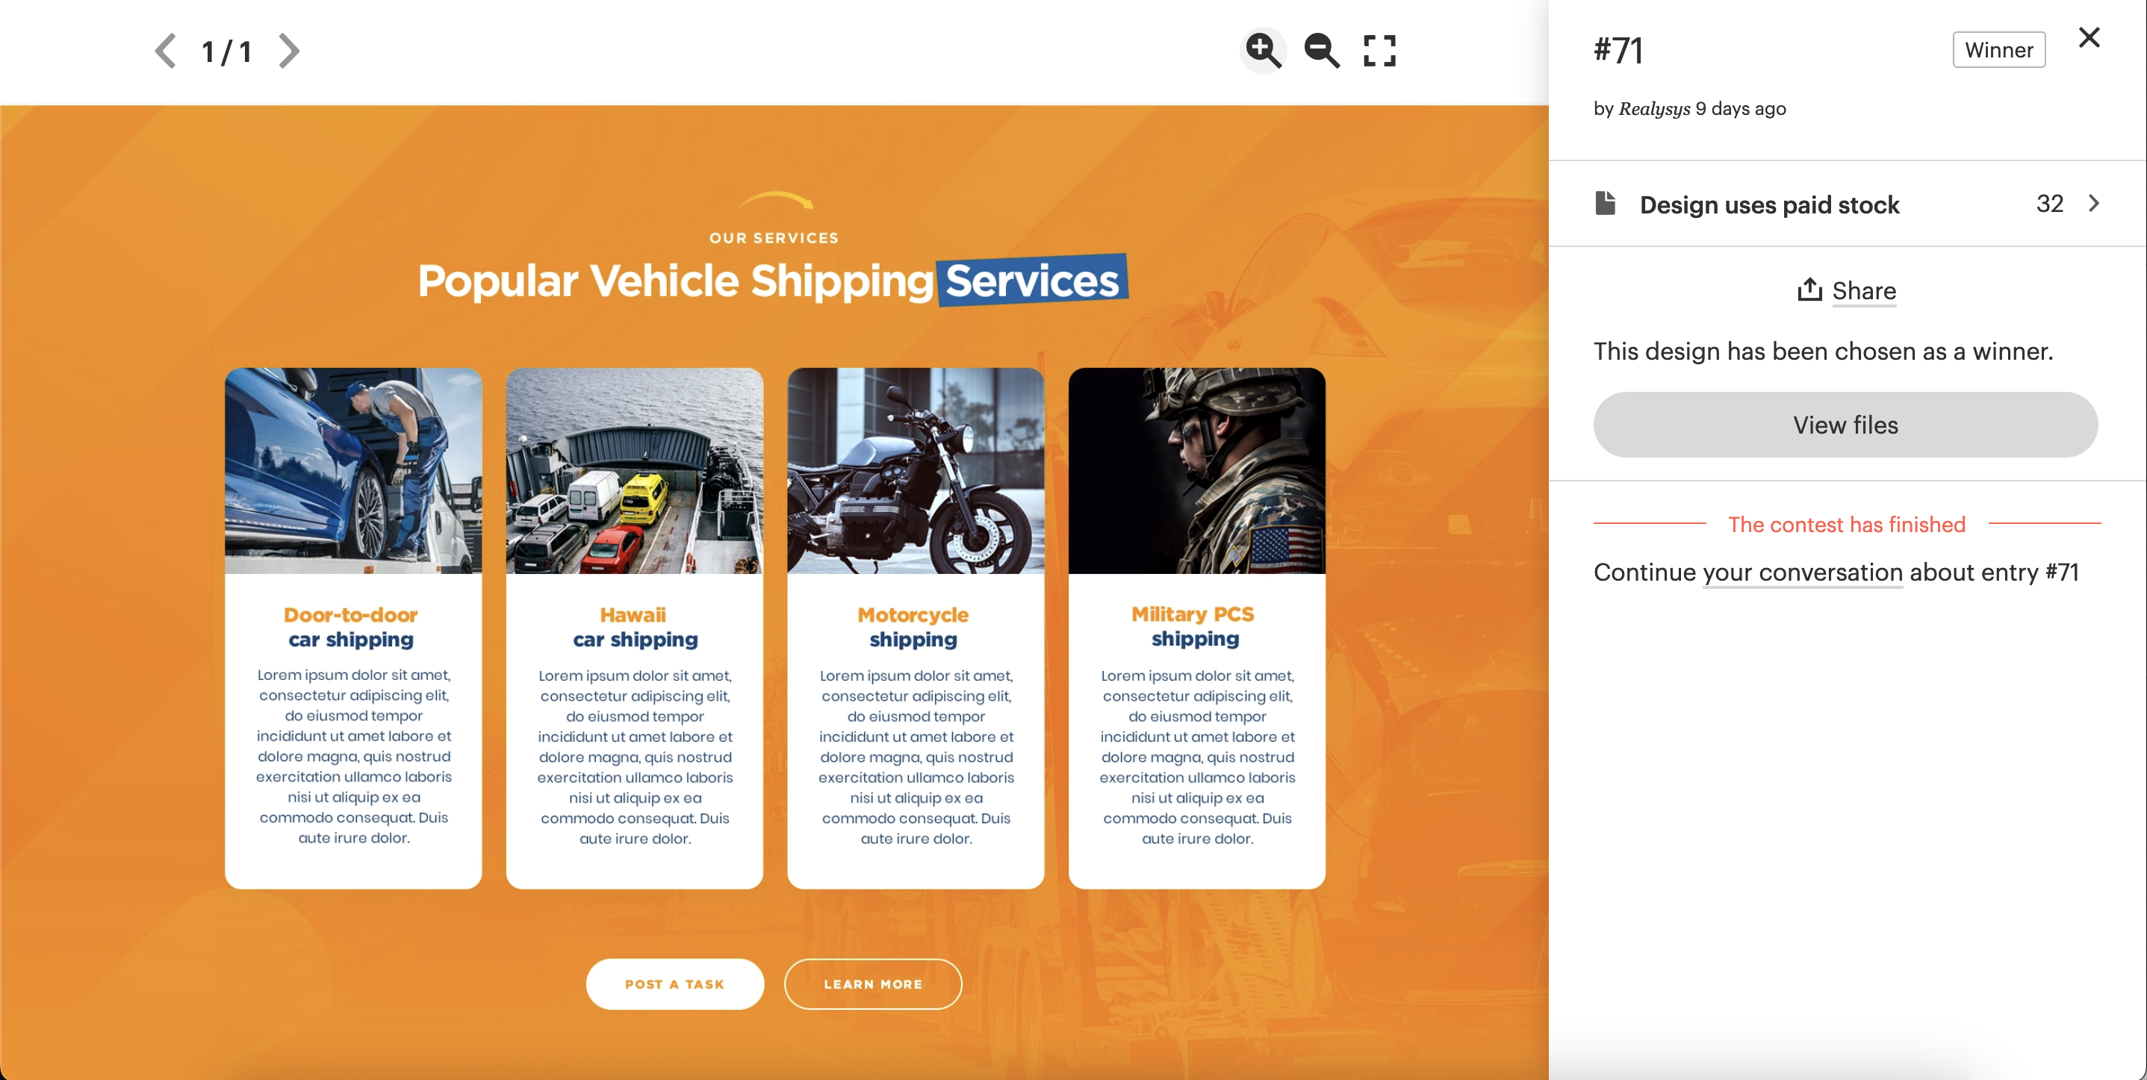
Task: Select the Hawaii ferry image
Action: coord(634,471)
